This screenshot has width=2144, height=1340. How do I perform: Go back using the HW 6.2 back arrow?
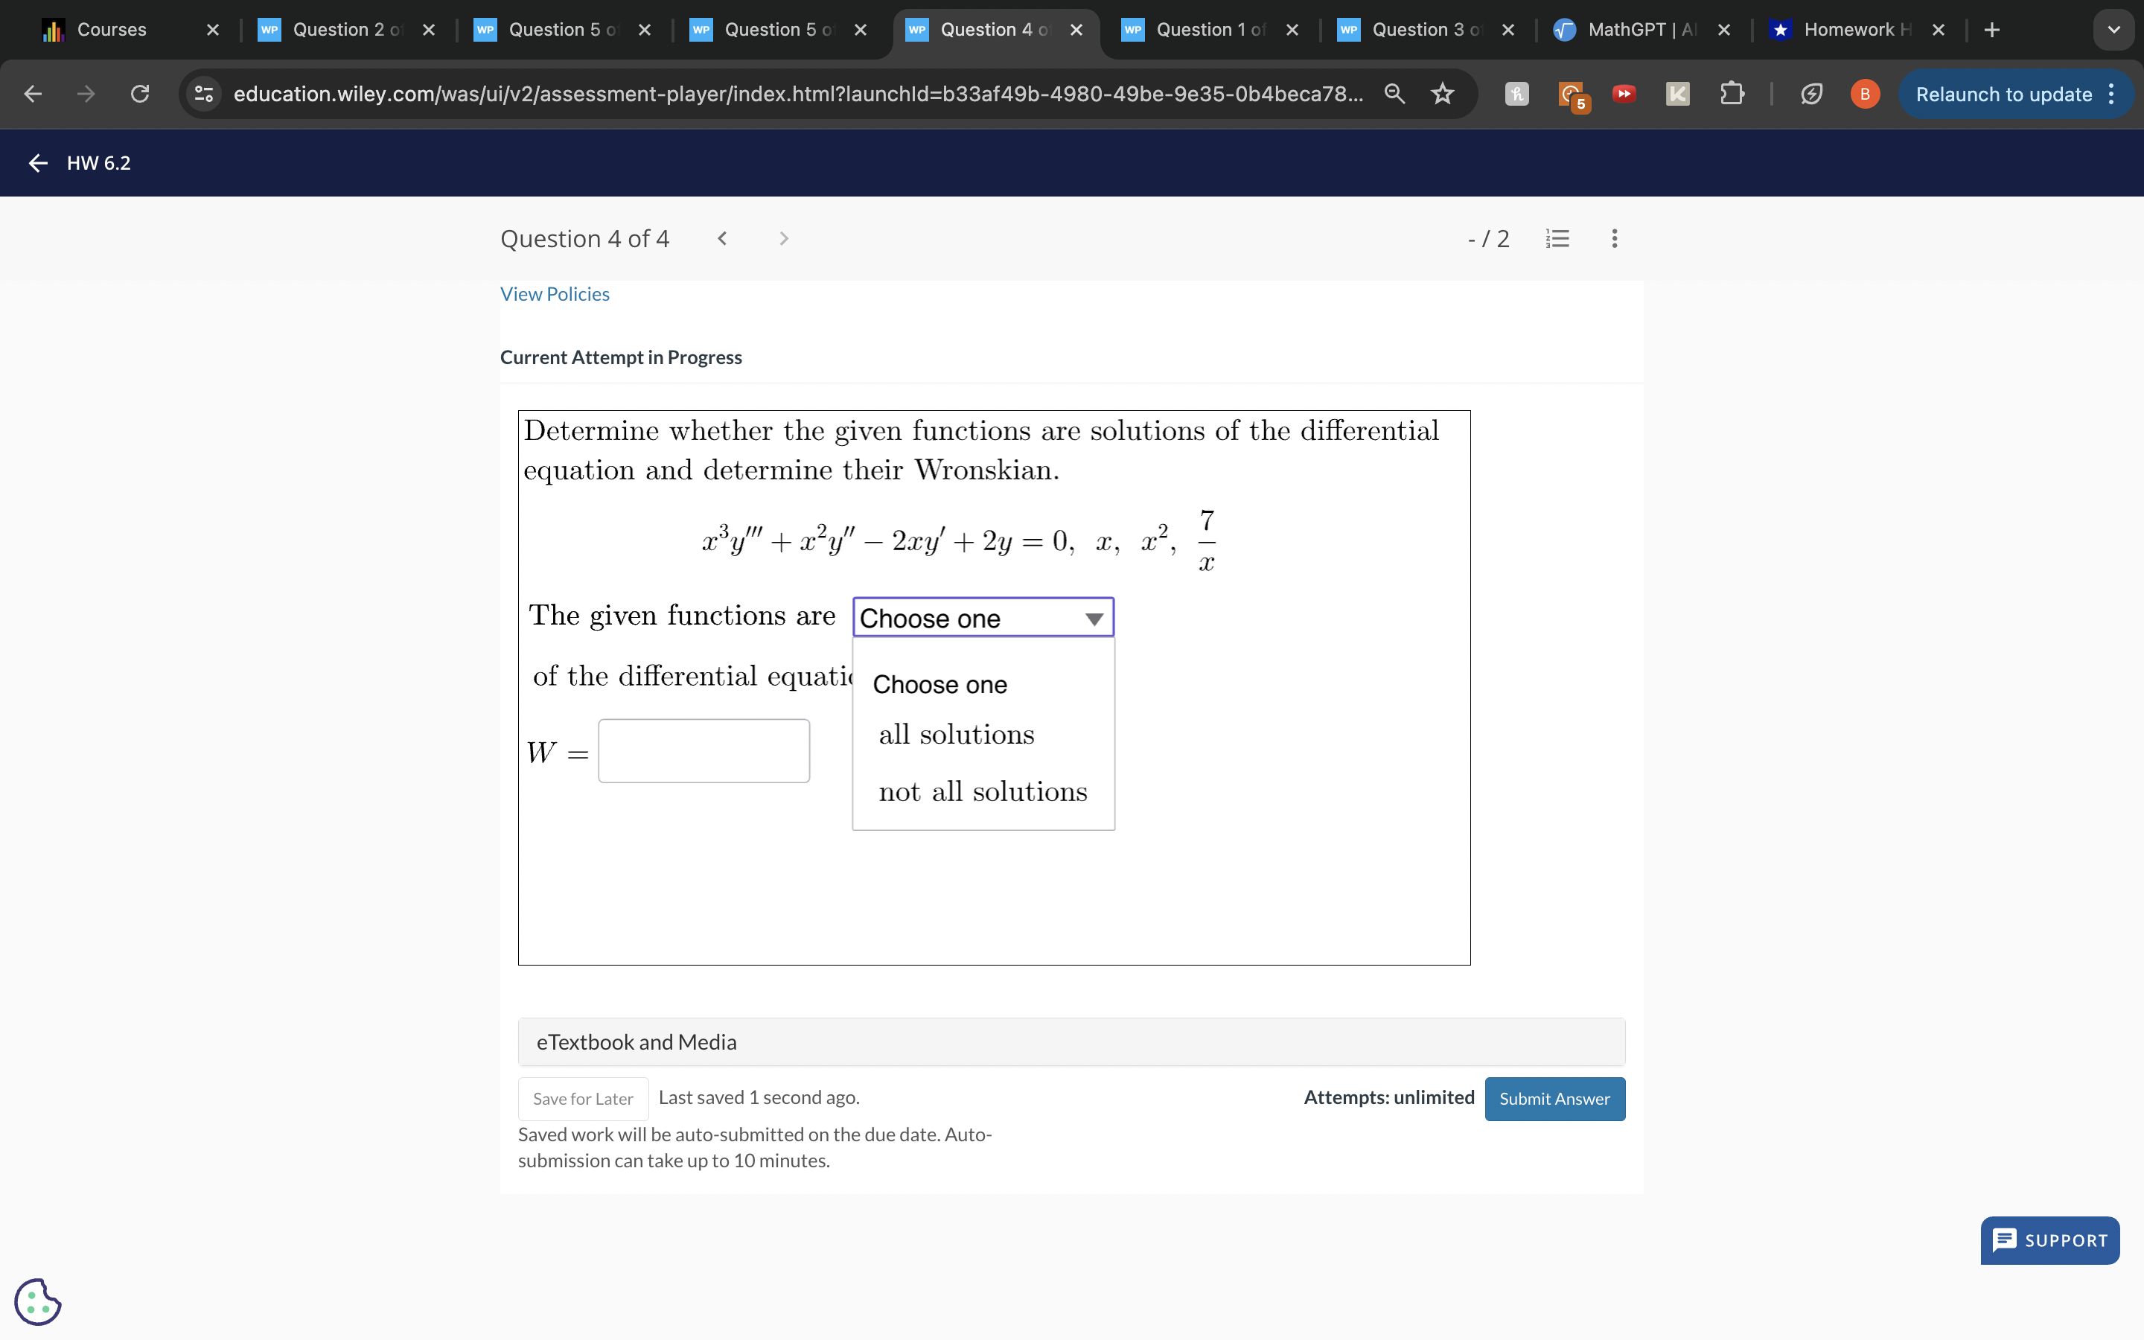tap(36, 163)
